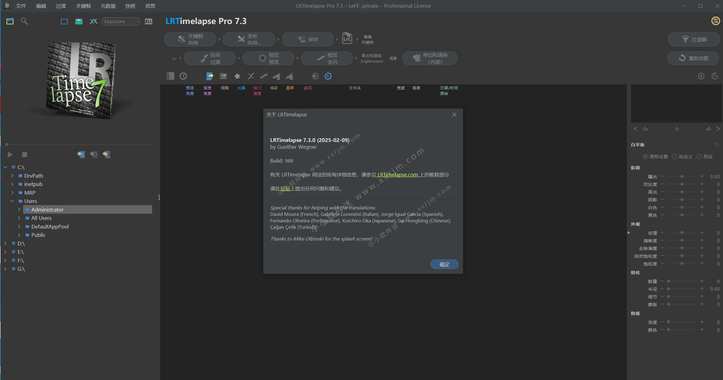Click the dashed selection rectangle icon
Screen dimensions: 723x380
point(64,22)
